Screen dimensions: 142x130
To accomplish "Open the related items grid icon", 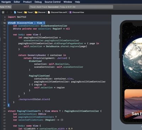I will point(3,12).
